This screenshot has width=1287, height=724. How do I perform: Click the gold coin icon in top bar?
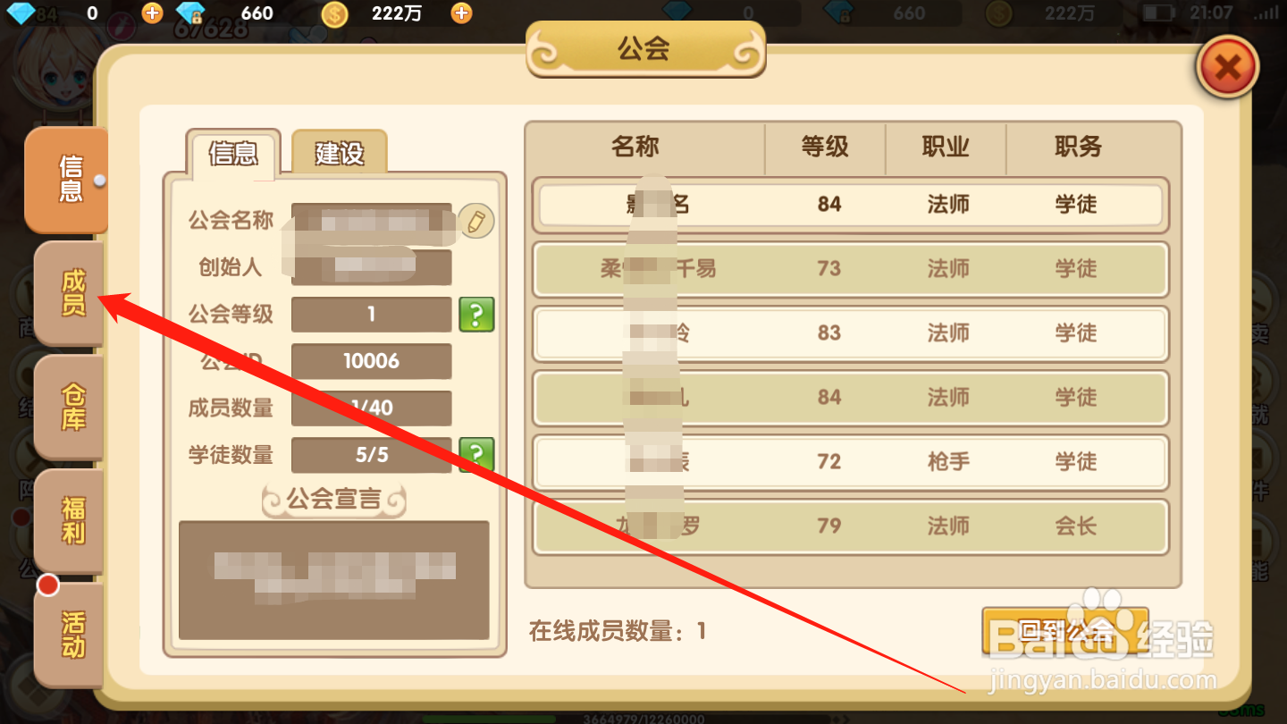[x=334, y=13]
